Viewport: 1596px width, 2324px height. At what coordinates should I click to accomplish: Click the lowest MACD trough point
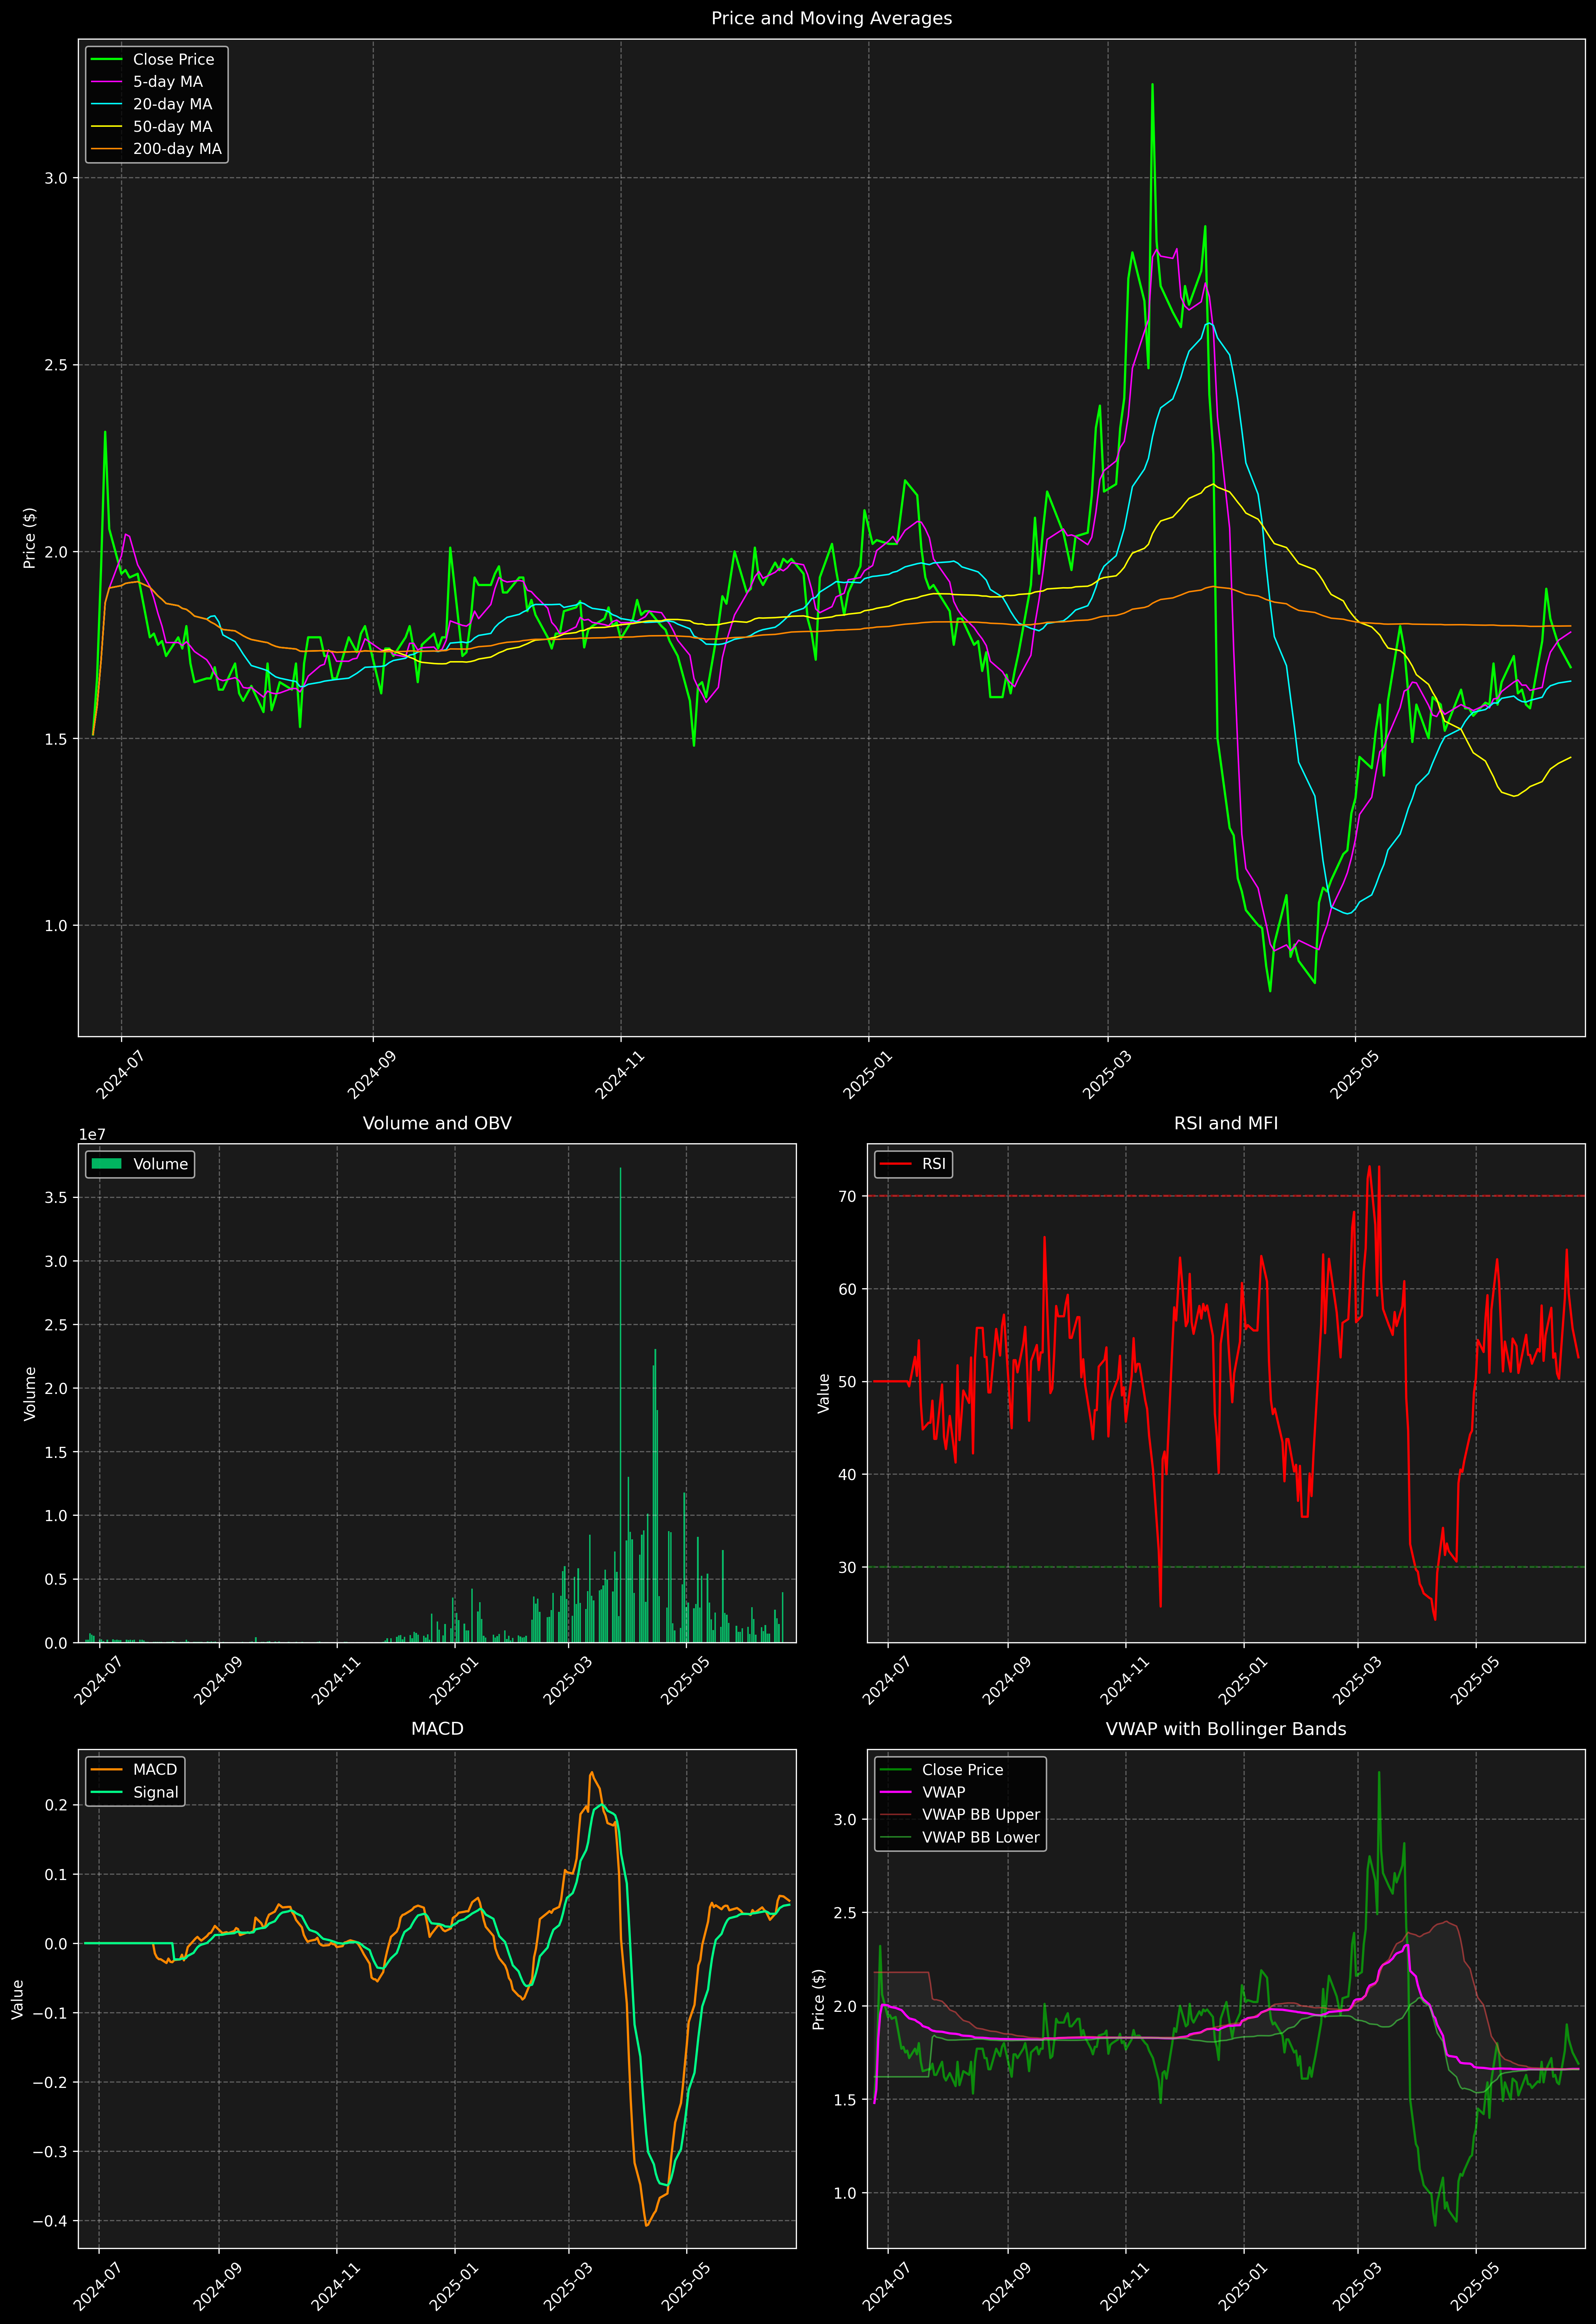[x=647, y=2225]
